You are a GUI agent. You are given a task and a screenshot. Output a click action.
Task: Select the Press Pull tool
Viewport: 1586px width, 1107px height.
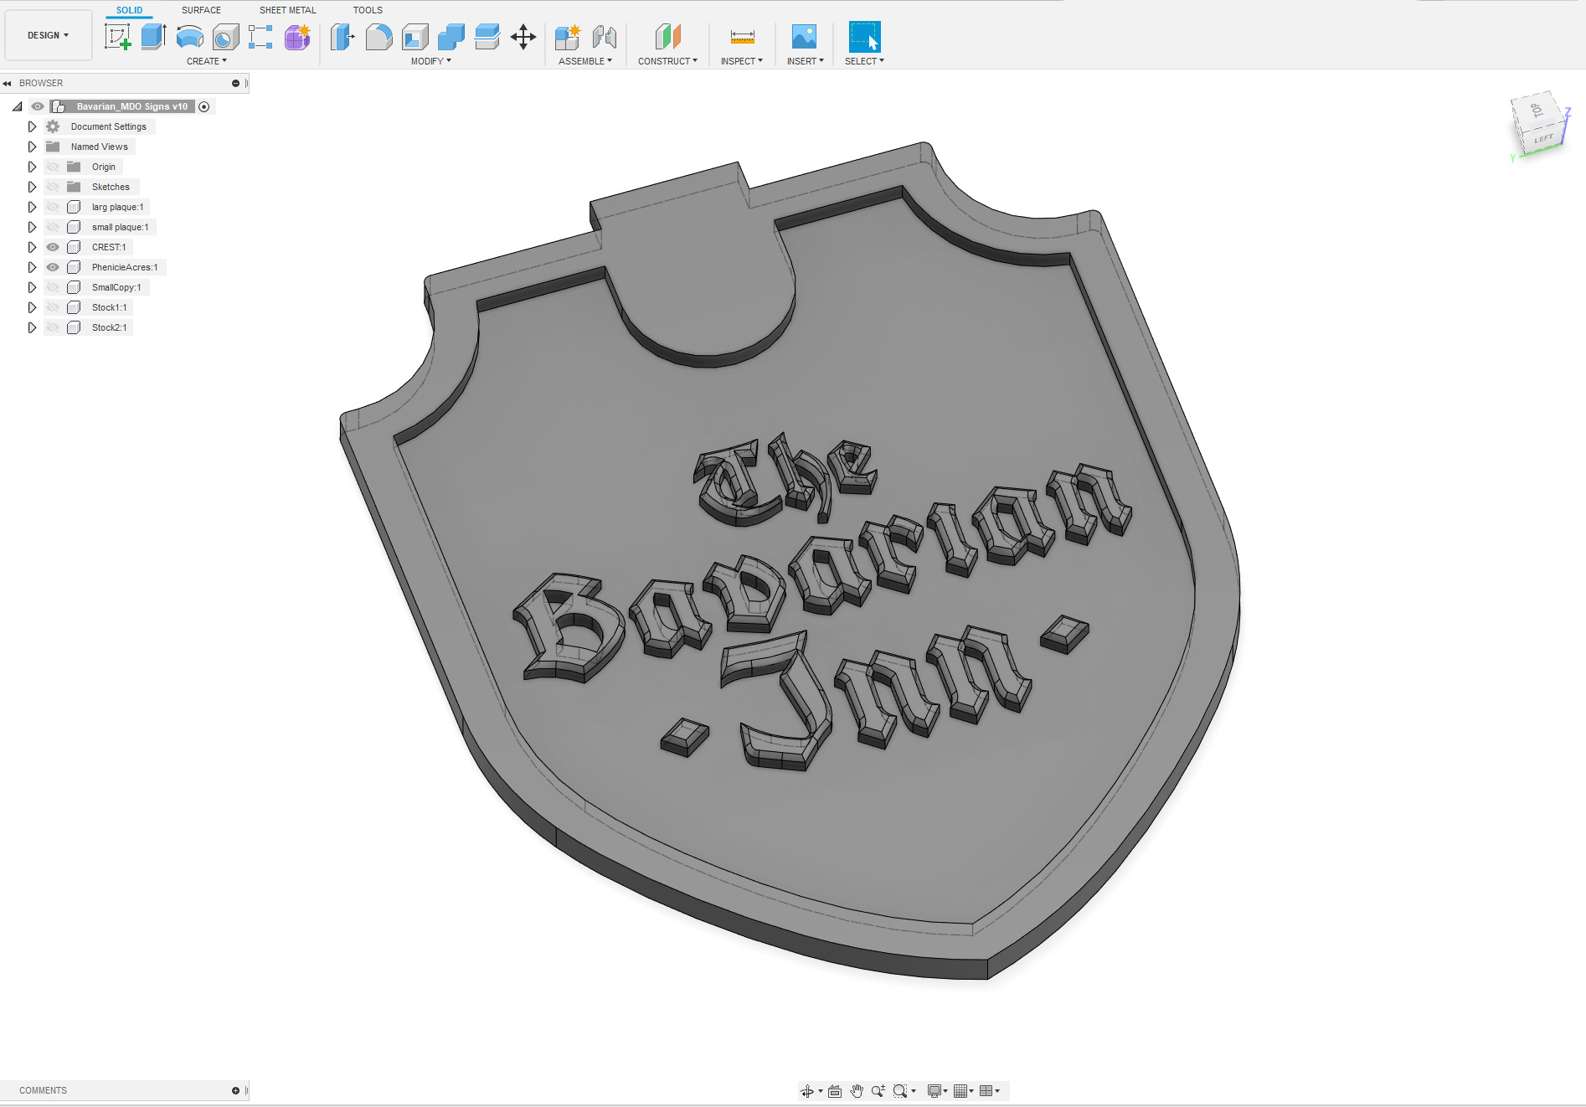[x=342, y=37]
